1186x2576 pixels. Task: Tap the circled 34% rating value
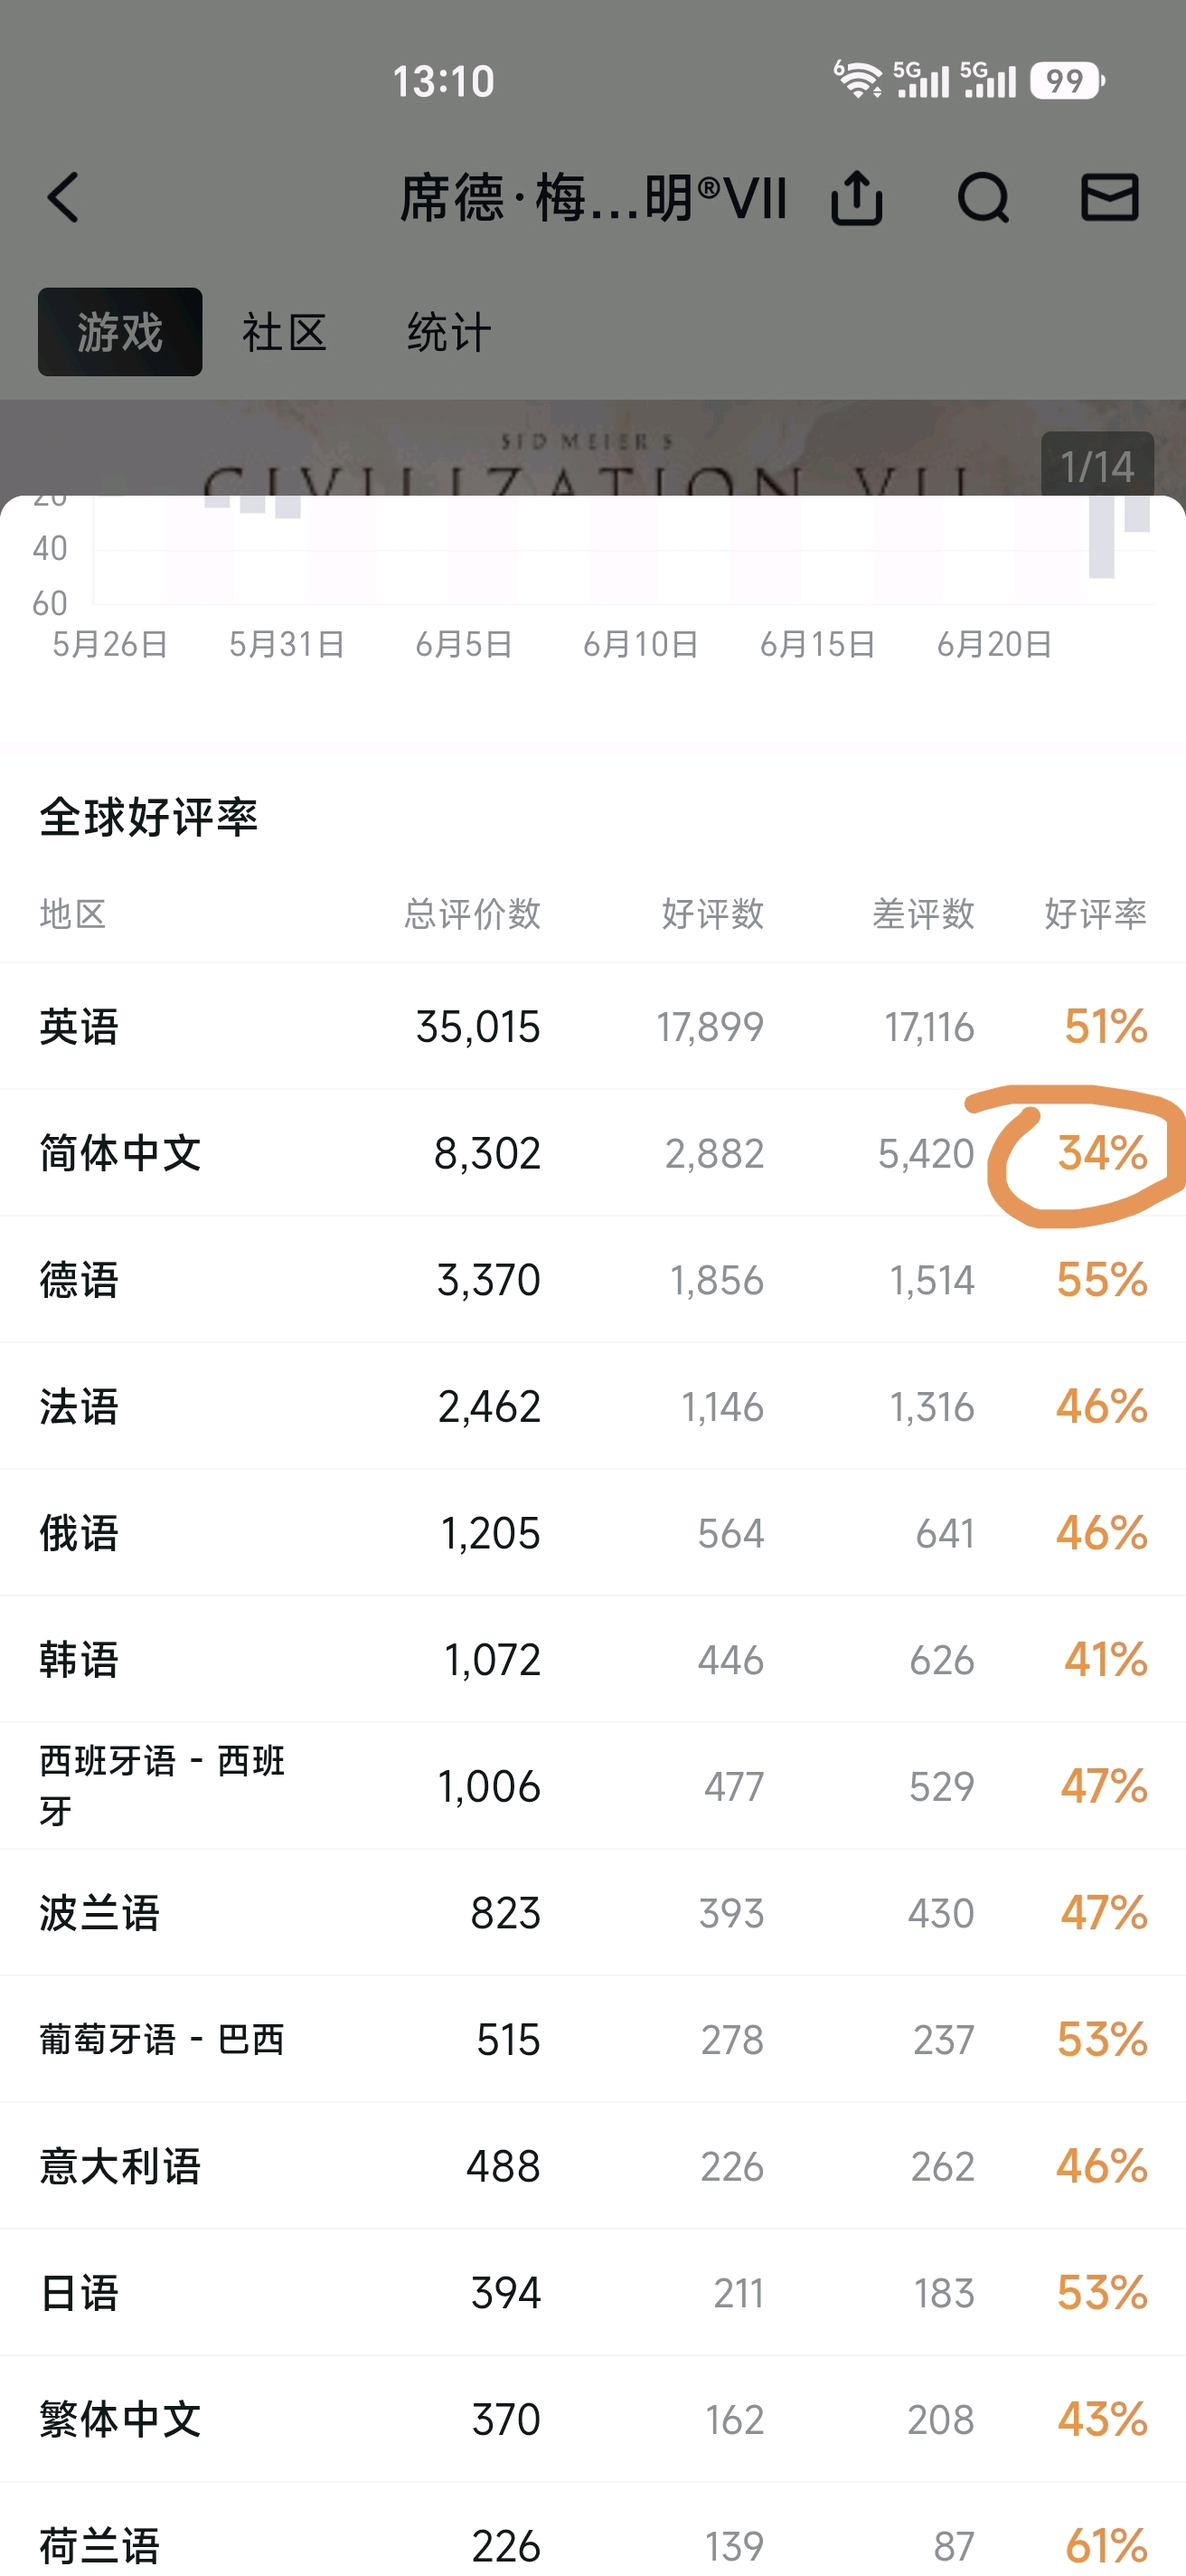[x=1102, y=1153]
